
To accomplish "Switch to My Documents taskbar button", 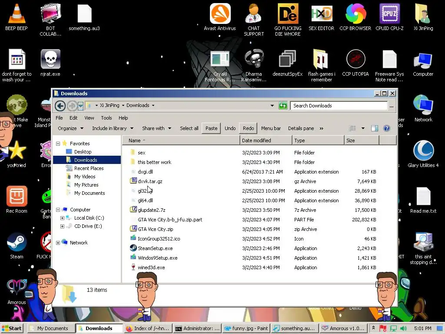I will pos(51,329).
